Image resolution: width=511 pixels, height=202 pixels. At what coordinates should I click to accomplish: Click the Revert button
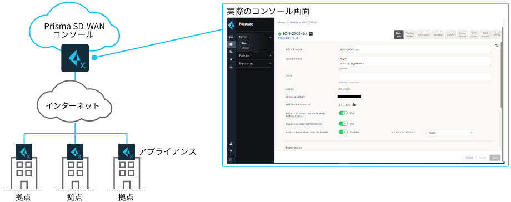click(483, 158)
